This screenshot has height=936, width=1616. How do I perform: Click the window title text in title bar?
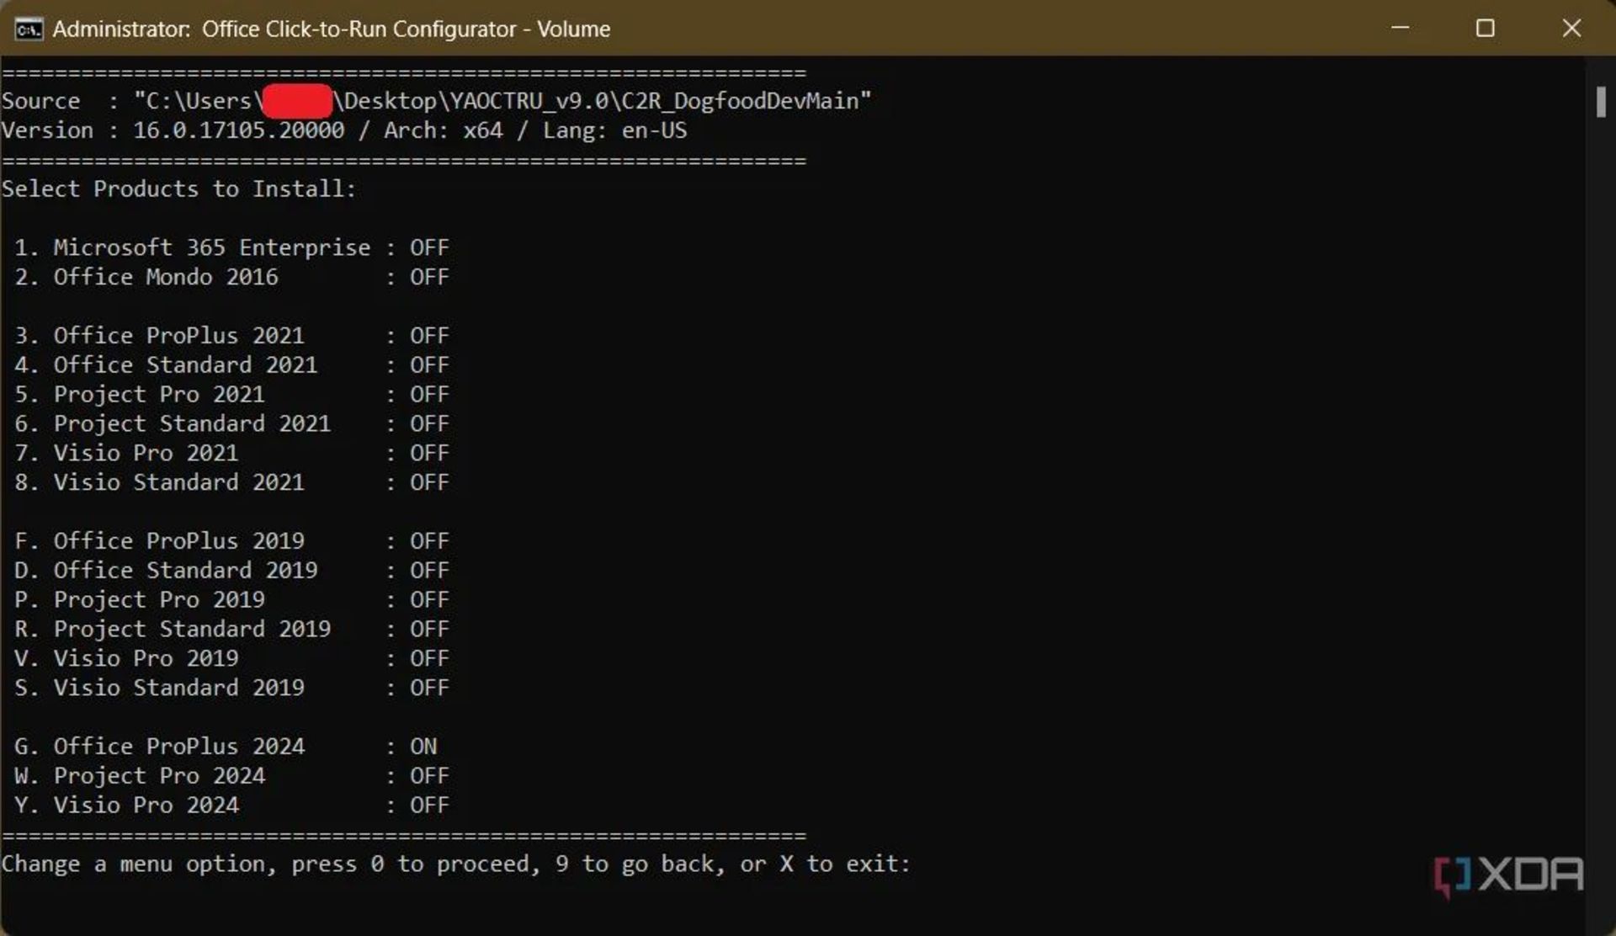click(x=331, y=29)
